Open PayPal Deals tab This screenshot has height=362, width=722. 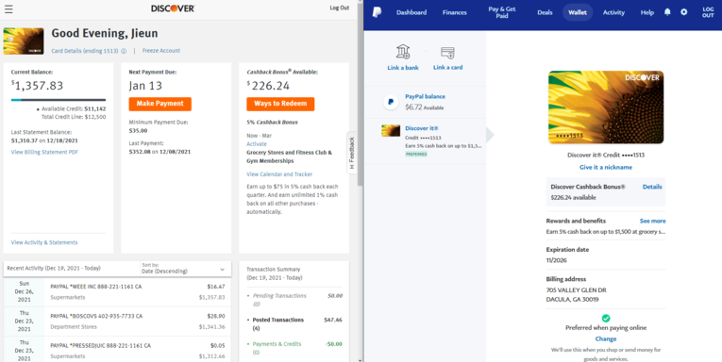click(x=545, y=12)
